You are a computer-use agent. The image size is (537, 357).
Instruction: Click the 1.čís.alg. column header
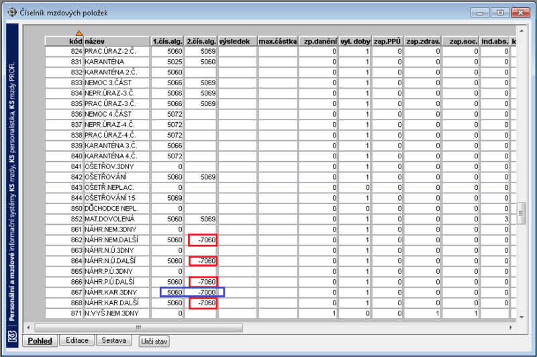(x=167, y=41)
